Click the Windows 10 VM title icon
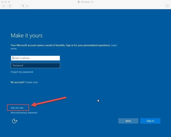Image resolution: width=171 pixels, height=137 pixels. (x=79, y=2)
